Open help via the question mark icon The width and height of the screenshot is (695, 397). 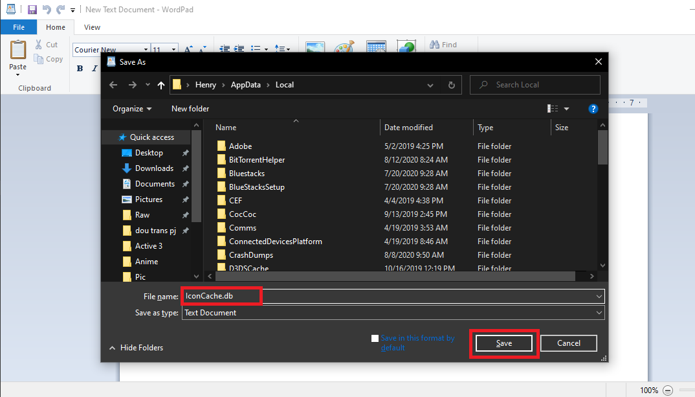pyautogui.click(x=593, y=108)
